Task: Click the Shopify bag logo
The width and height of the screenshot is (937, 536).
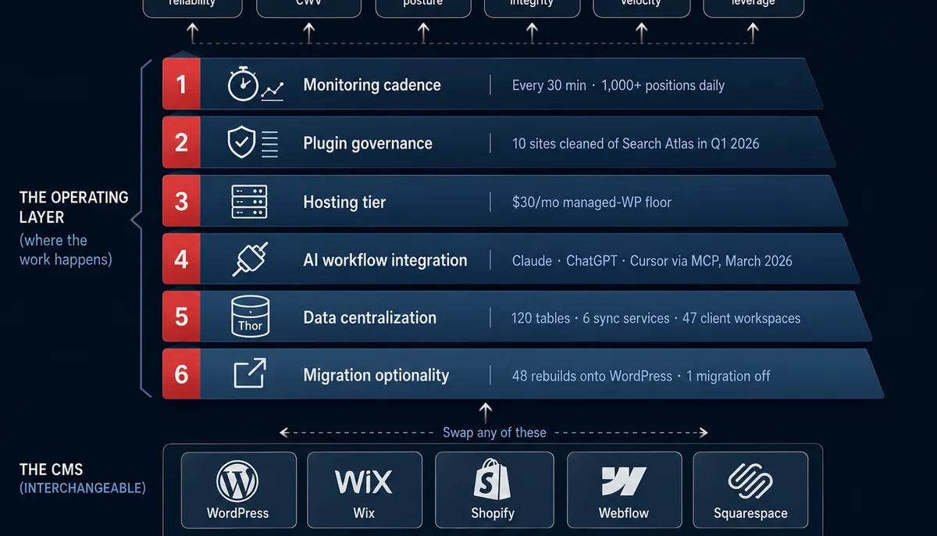Action: 493,479
